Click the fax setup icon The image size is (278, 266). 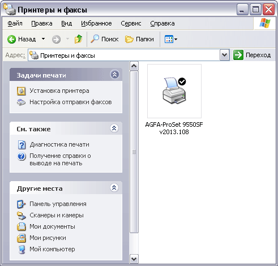[21, 102]
